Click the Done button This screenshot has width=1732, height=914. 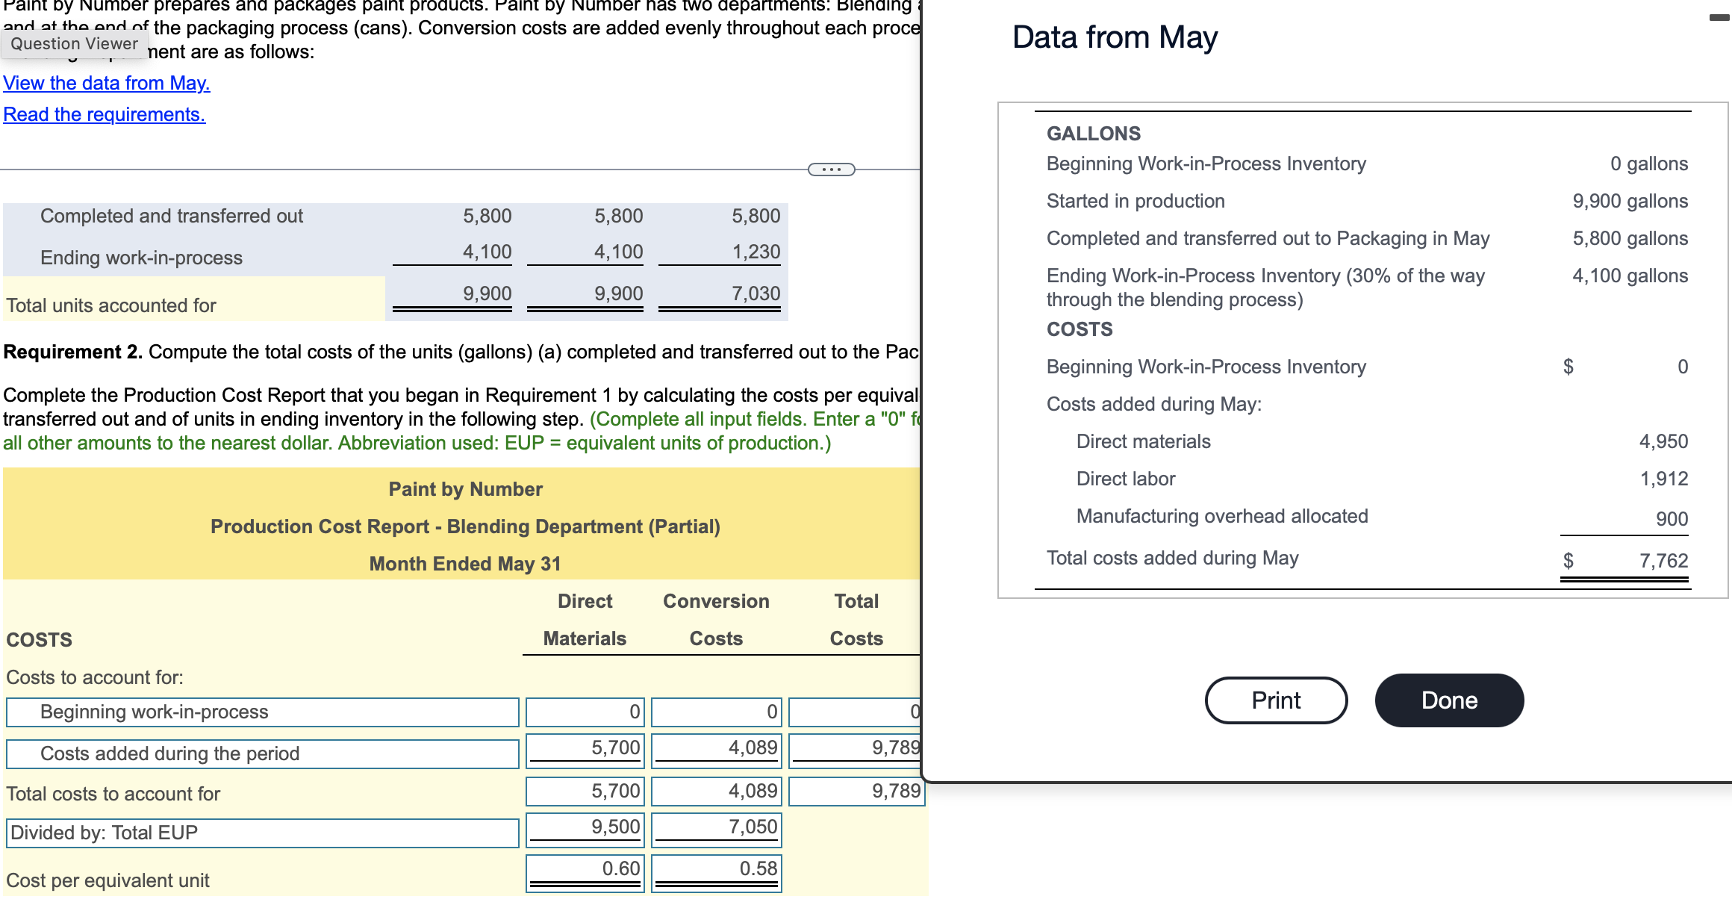pyautogui.click(x=1449, y=700)
